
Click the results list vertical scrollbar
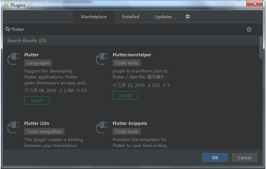(260, 47)
